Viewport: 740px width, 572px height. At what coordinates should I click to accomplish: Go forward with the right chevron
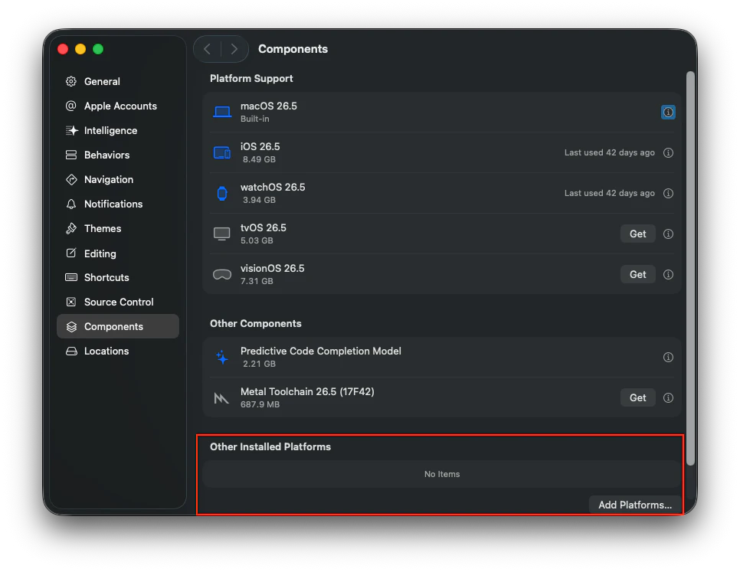pyautogui.click(x=234, y=49)
